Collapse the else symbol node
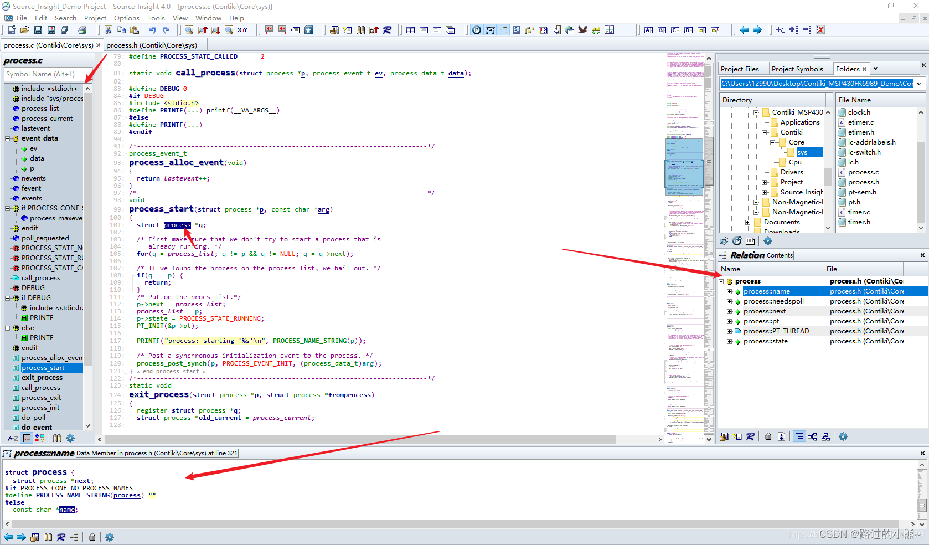 [x=8, y=328]
